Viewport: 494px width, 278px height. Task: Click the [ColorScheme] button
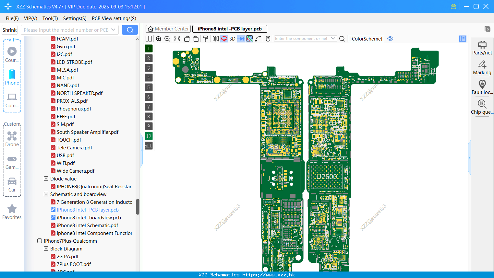click(x=367, y=39)
